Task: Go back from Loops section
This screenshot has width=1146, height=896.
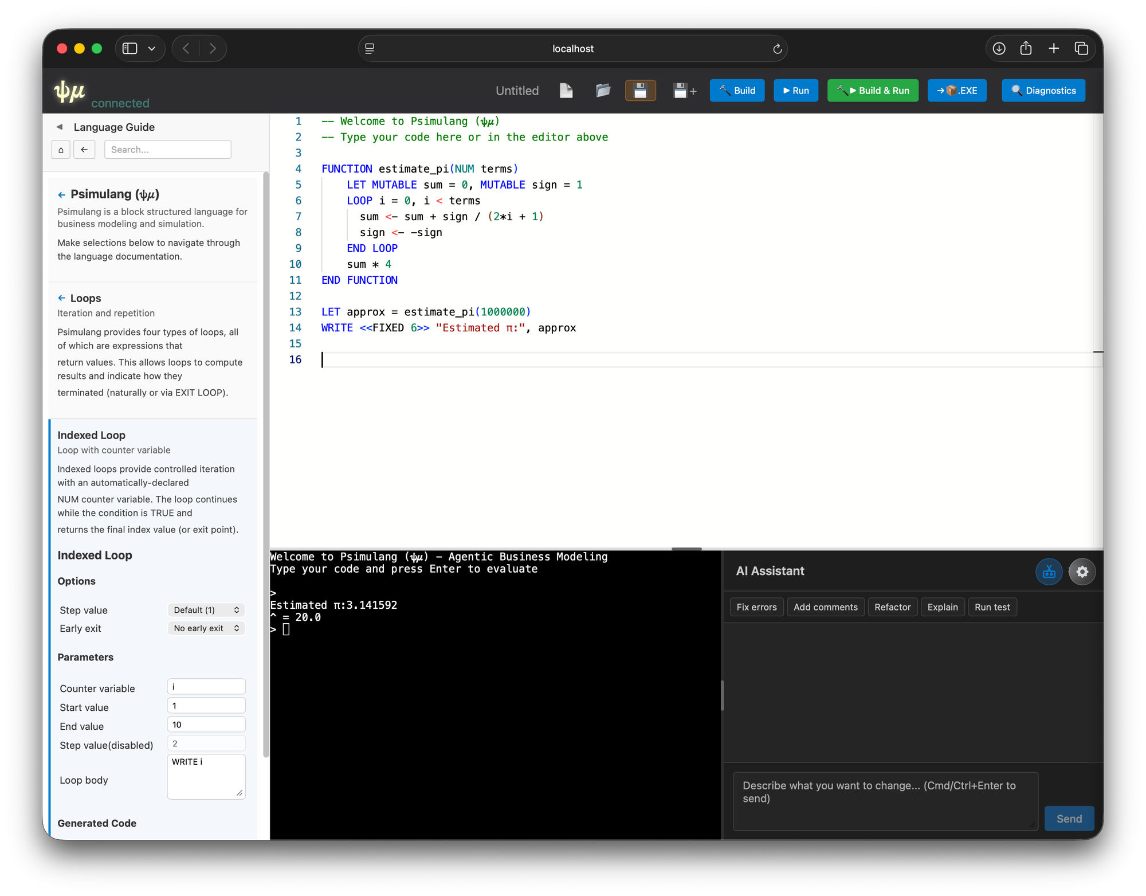Action: pos(61,298)
